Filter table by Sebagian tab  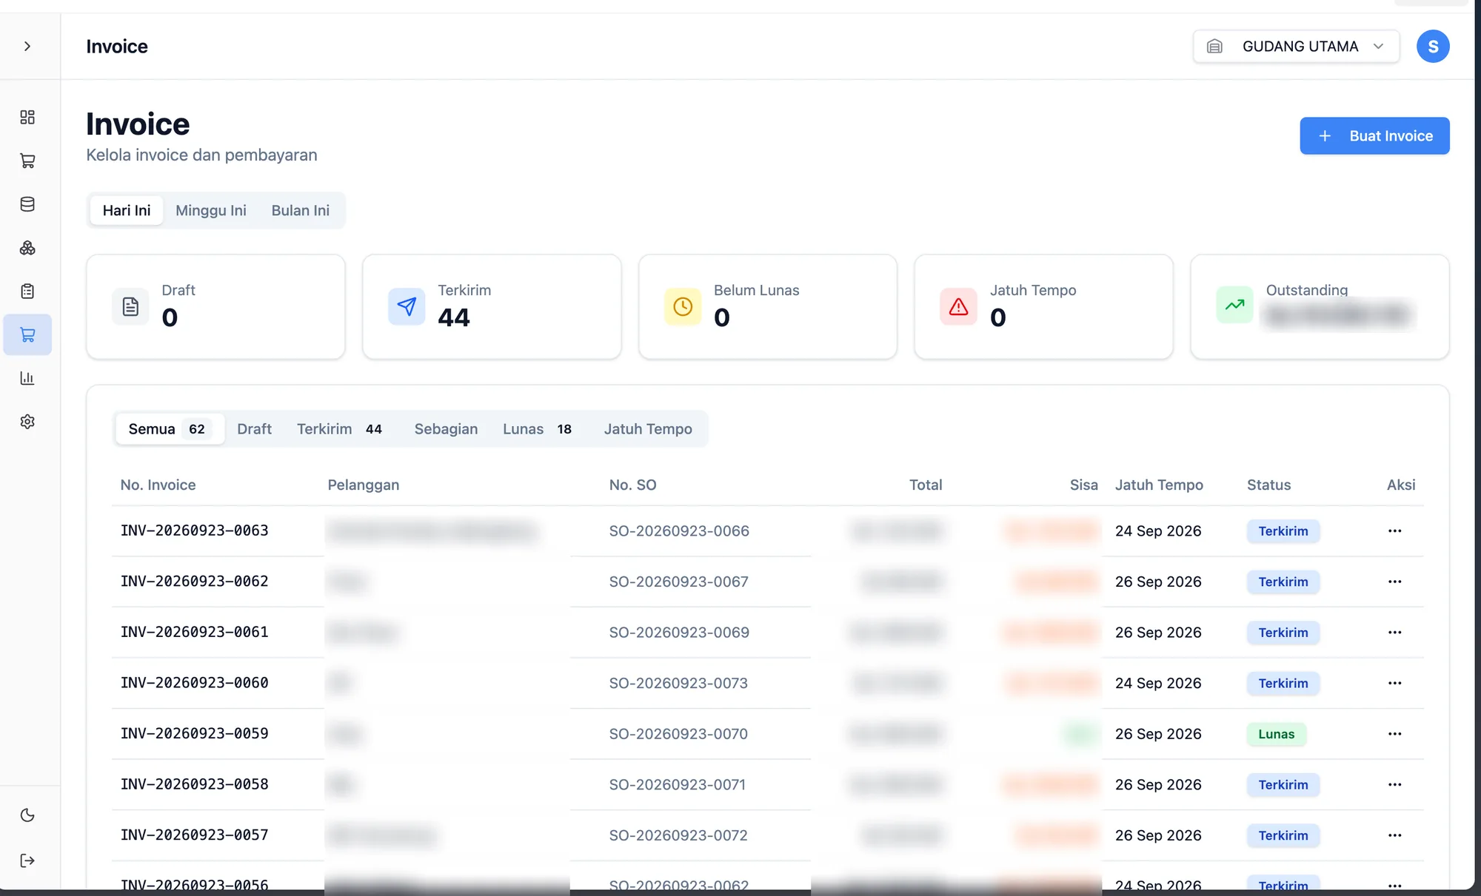coord(446,429)
